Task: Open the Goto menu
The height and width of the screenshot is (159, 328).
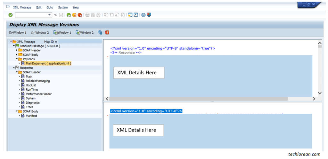Action: (50, 7)
